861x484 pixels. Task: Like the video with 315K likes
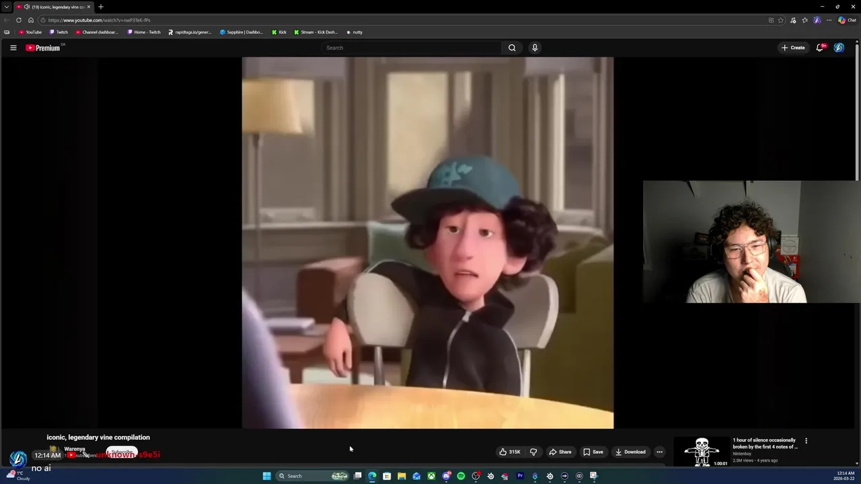509,452
